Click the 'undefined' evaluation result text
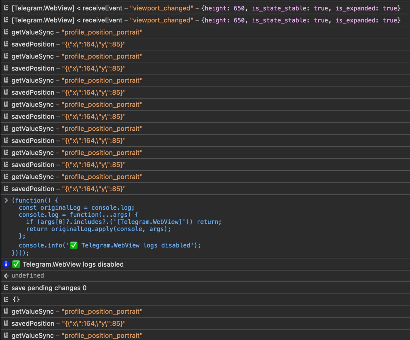This screenshot has width=410, height=340. pyautogui.click(x=28, y=275)
